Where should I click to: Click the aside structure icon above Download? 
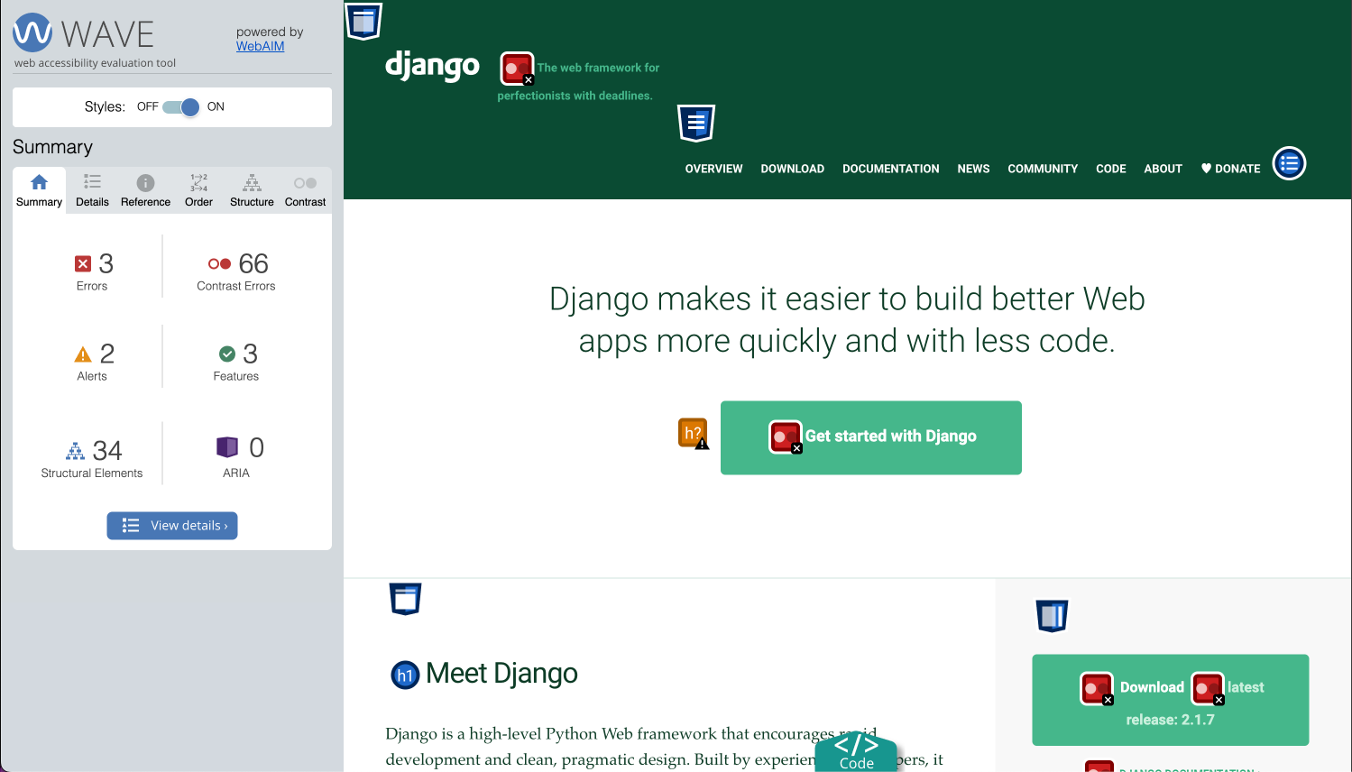point(1052,616)
